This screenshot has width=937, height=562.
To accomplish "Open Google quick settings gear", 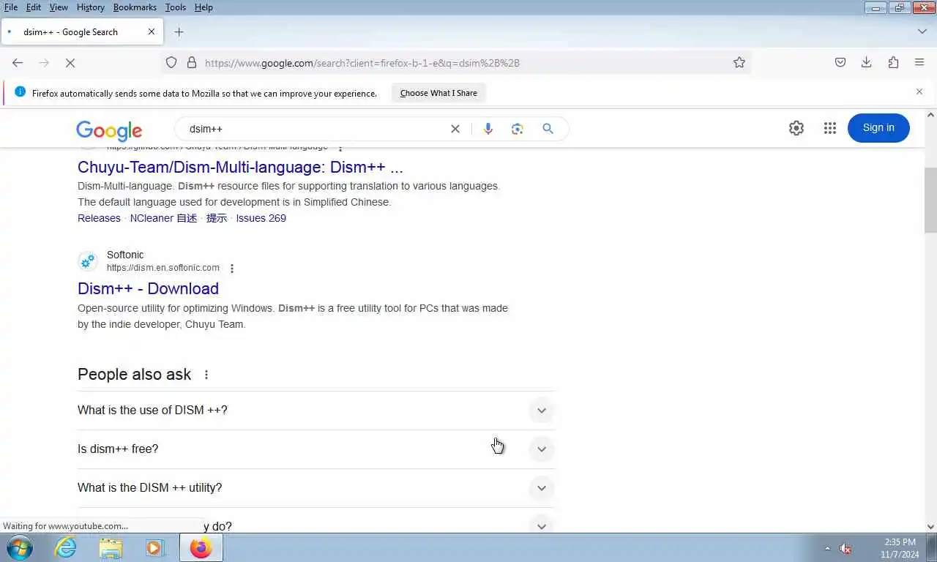I will 796,128.
